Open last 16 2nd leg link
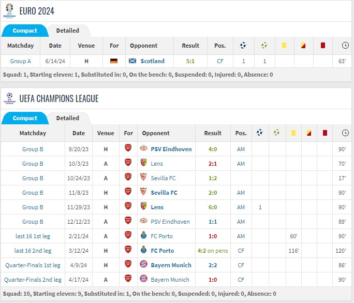 [33, 251]
